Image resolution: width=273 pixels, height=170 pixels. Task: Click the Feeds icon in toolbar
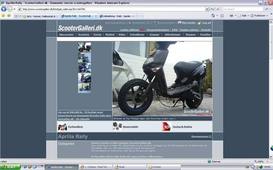pos(222,16)
